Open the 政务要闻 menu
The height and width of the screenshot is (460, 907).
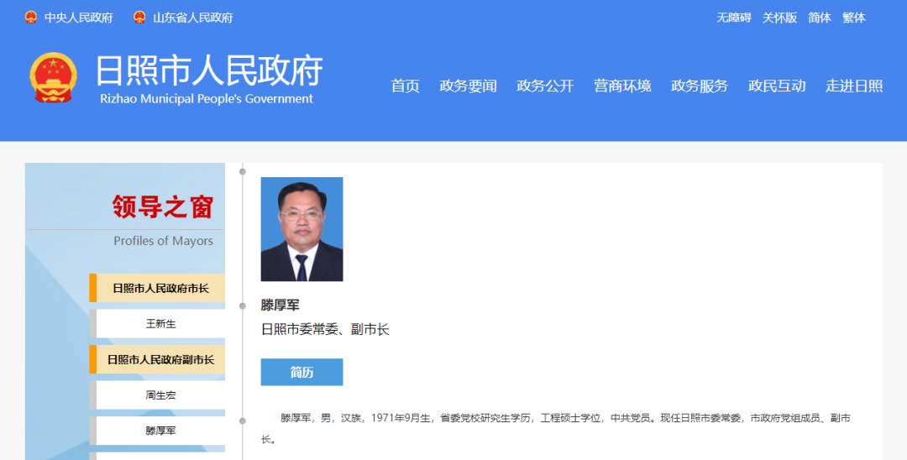[x=468, y=86]
